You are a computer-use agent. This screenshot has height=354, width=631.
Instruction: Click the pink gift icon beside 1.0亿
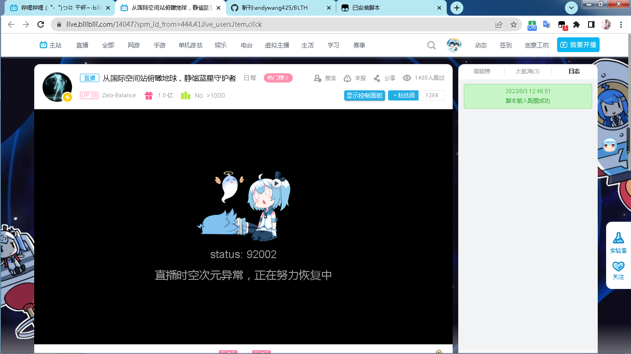coord(149,95)
